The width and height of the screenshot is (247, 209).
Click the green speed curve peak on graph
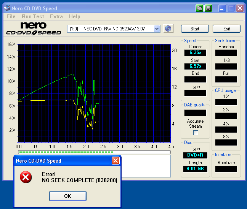(x=73, y=74)
